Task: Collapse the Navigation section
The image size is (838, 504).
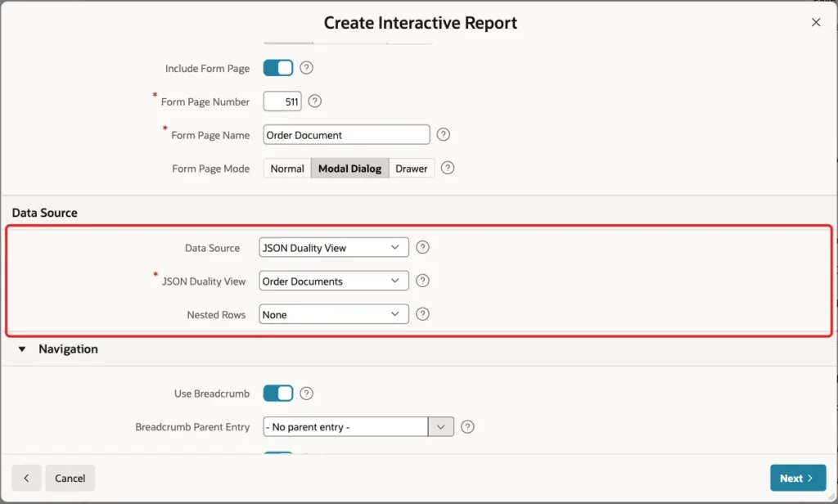Action: [x=22, y=349]
